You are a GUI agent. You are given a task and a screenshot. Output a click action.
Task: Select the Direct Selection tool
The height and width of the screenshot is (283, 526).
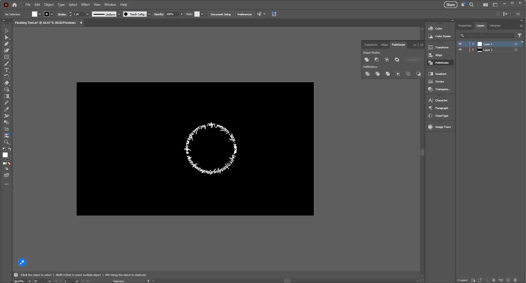pos(7,37)
